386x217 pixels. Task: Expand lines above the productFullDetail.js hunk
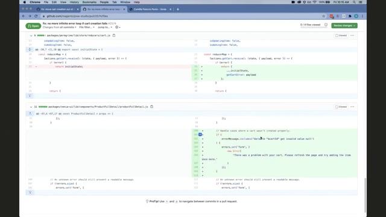tap(30, 114)
